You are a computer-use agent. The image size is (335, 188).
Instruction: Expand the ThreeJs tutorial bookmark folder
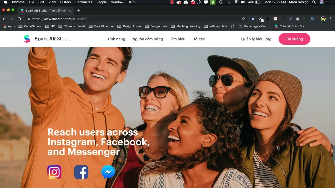[x=72, y=26]
